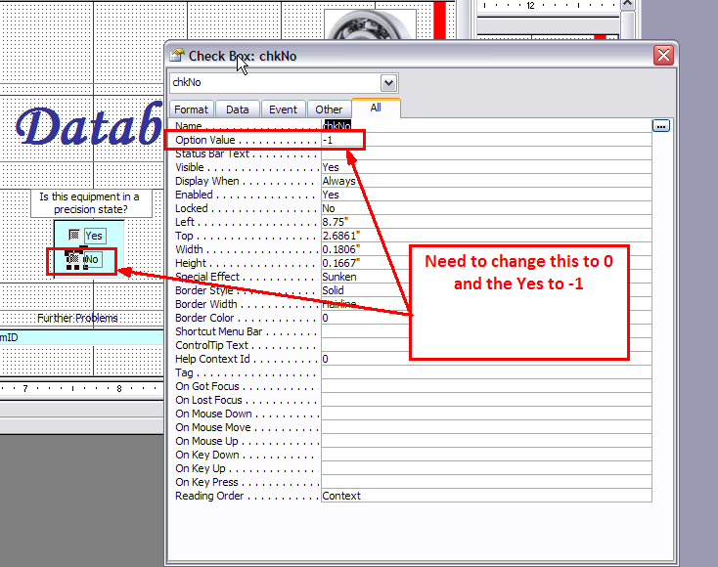Click the No label on the form
718x567 pixels.
click(93, 259)
